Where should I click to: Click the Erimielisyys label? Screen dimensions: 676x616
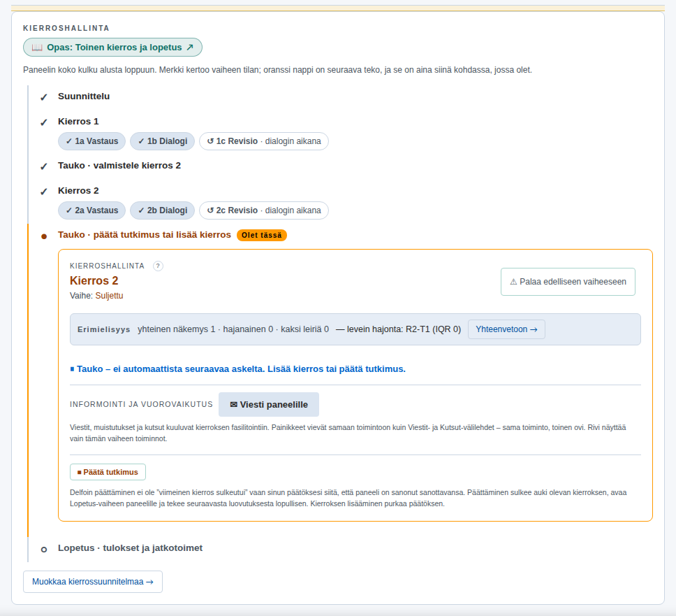104,329
